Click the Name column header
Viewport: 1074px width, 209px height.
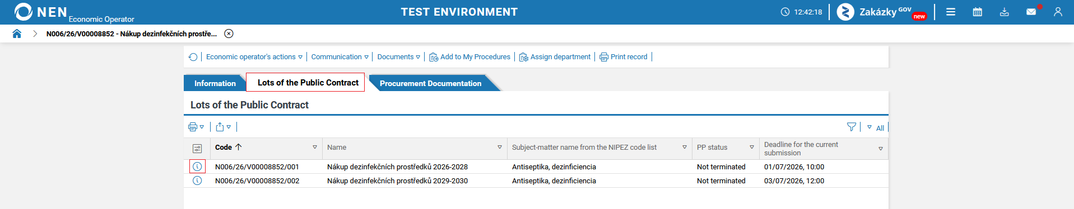337,148
